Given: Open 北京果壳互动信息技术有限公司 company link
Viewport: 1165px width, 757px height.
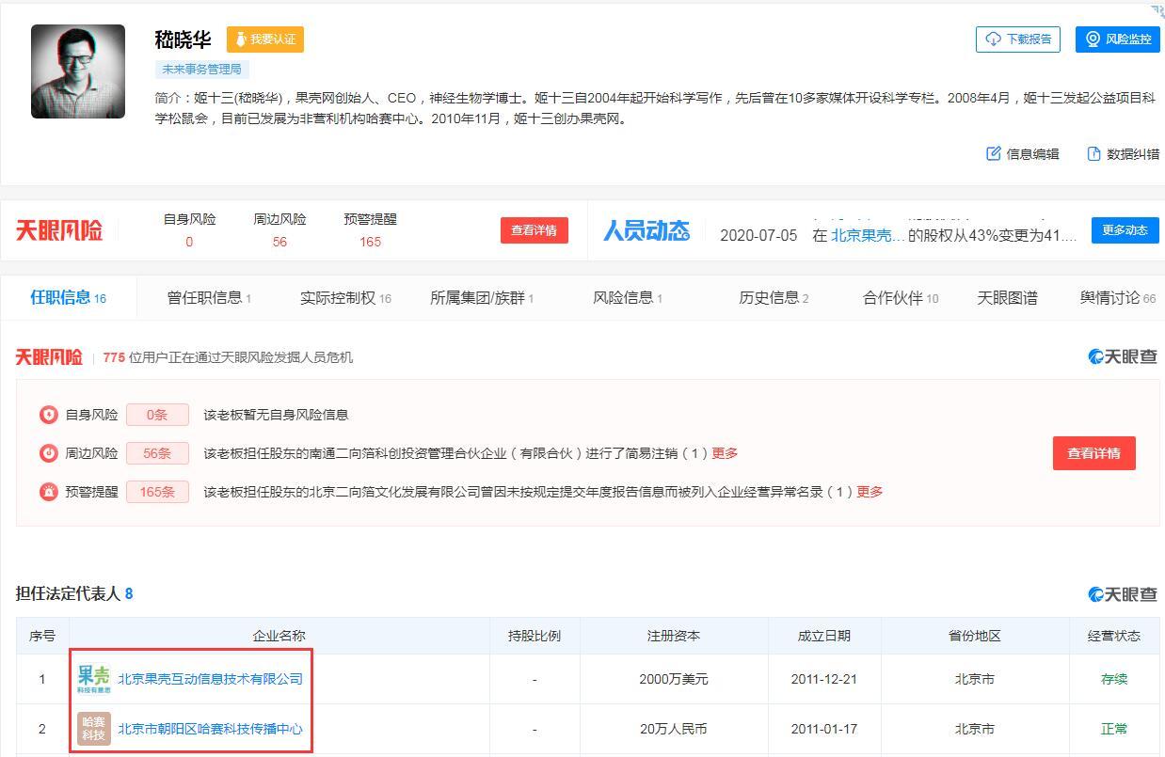Looking at the screenshot, I should pyautogui.click(x=210, y=679).
